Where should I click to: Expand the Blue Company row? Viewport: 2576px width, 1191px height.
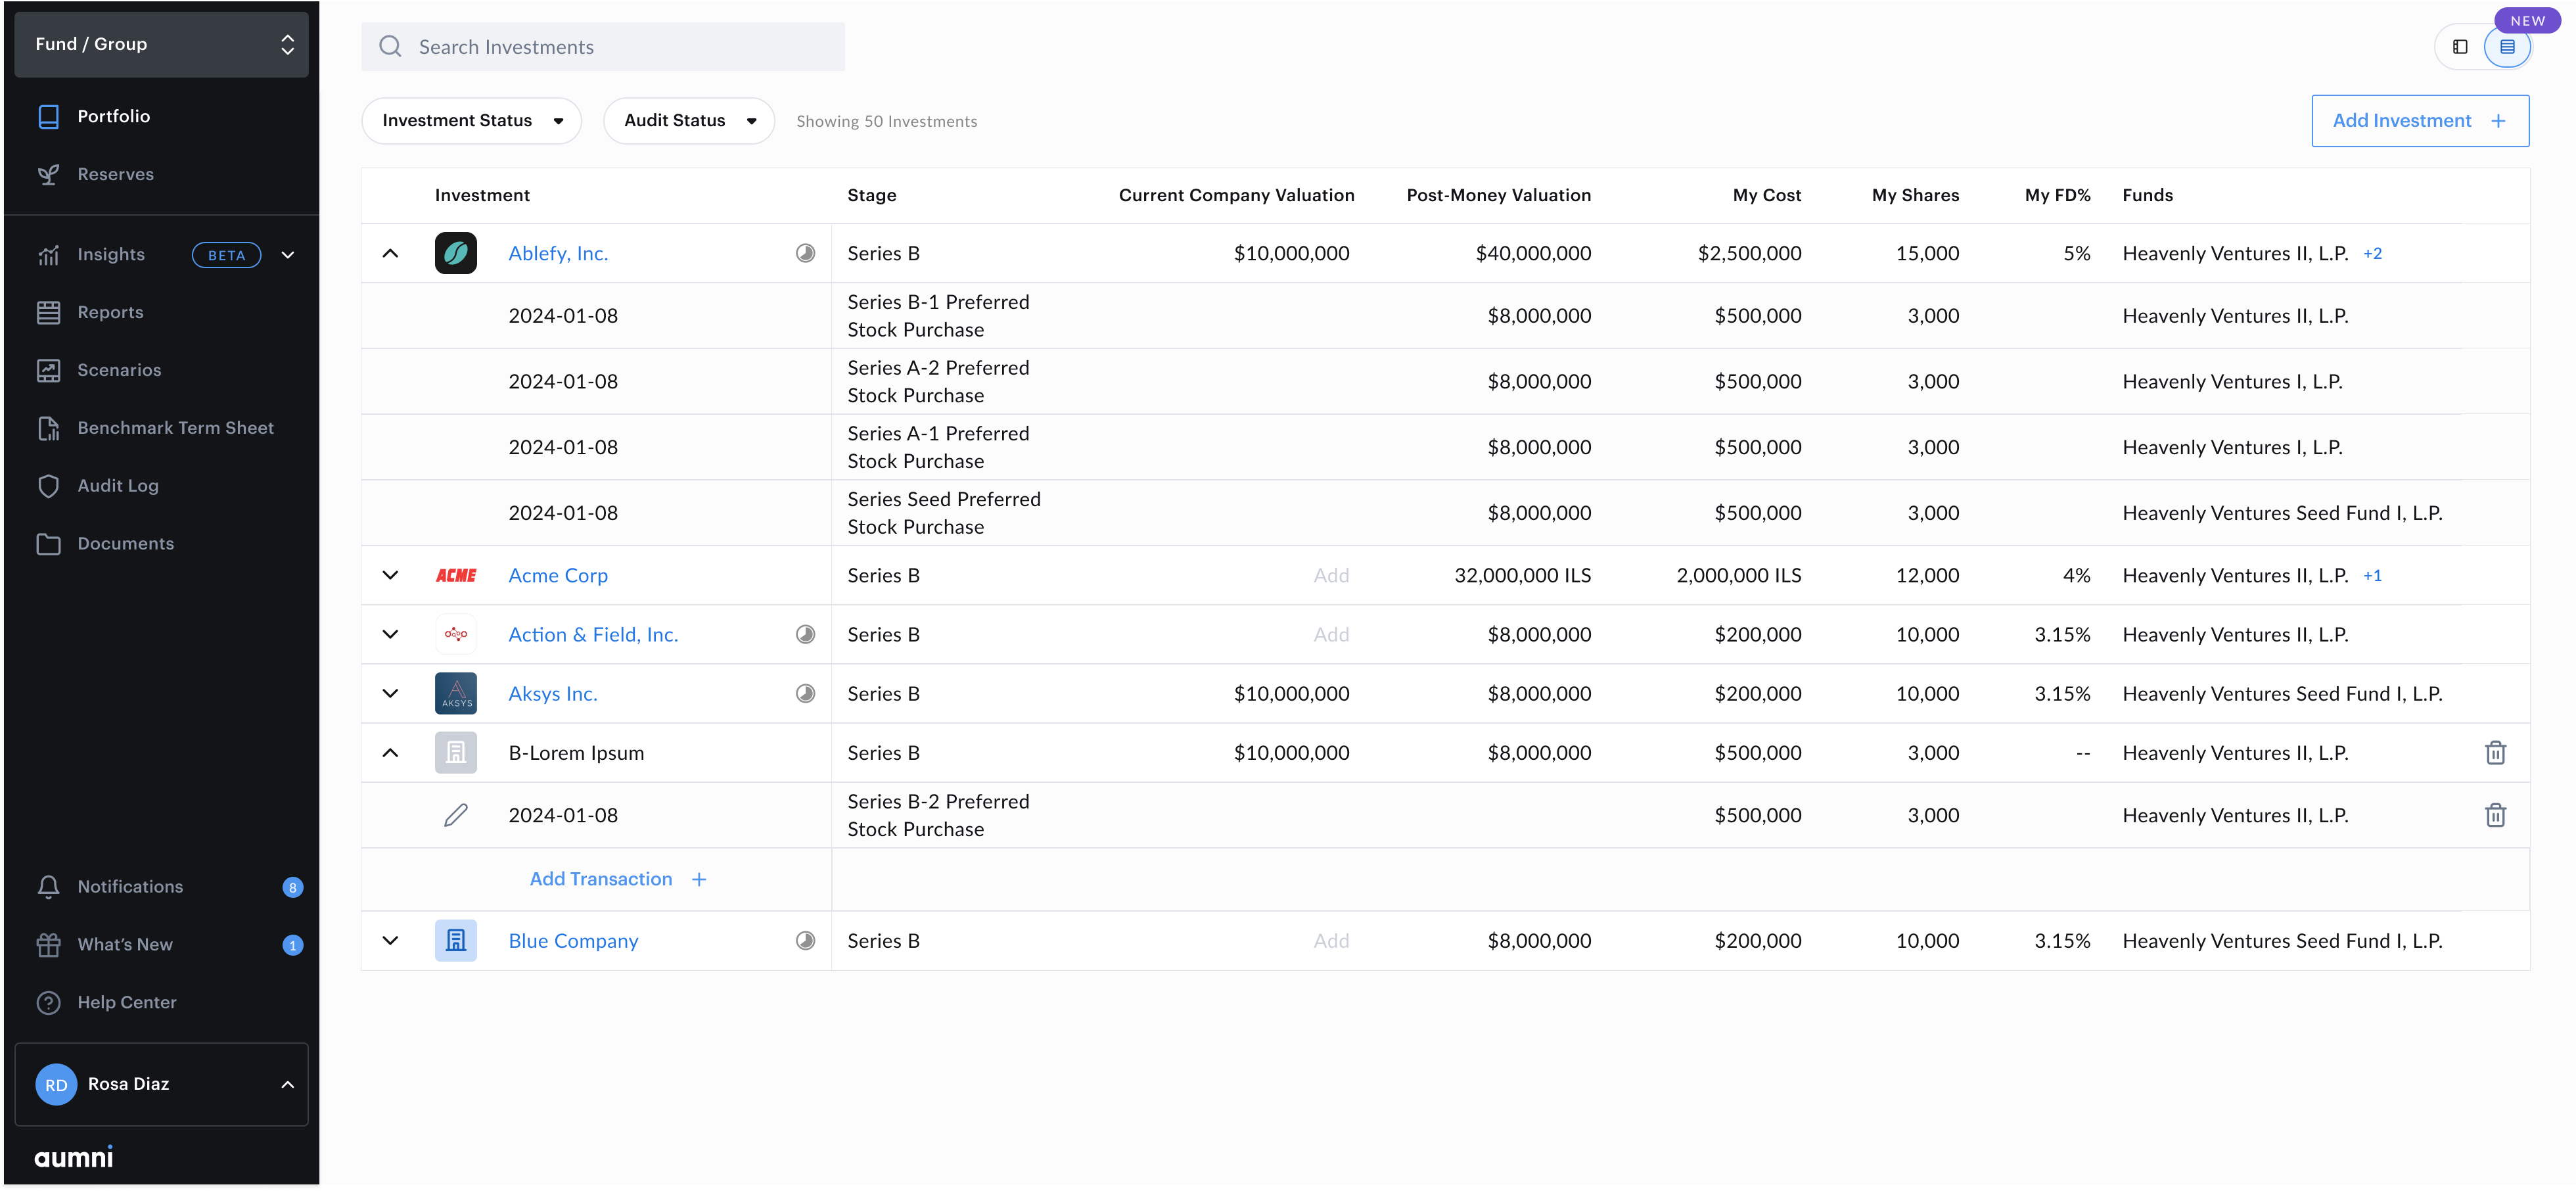pyautogui.click(x=390, y=941)
